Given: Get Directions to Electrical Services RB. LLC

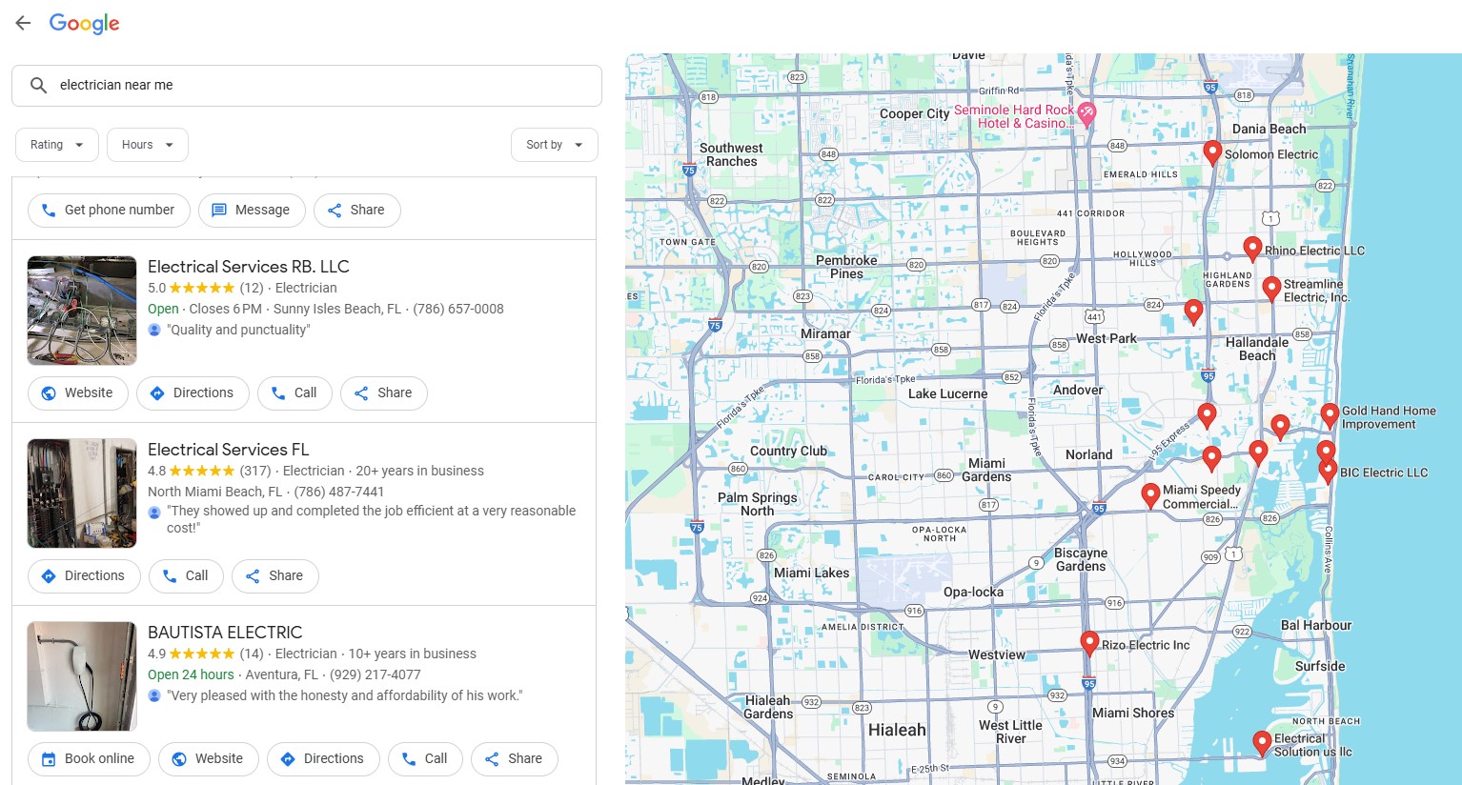Looking at the screenshot, I should [193, 393].
